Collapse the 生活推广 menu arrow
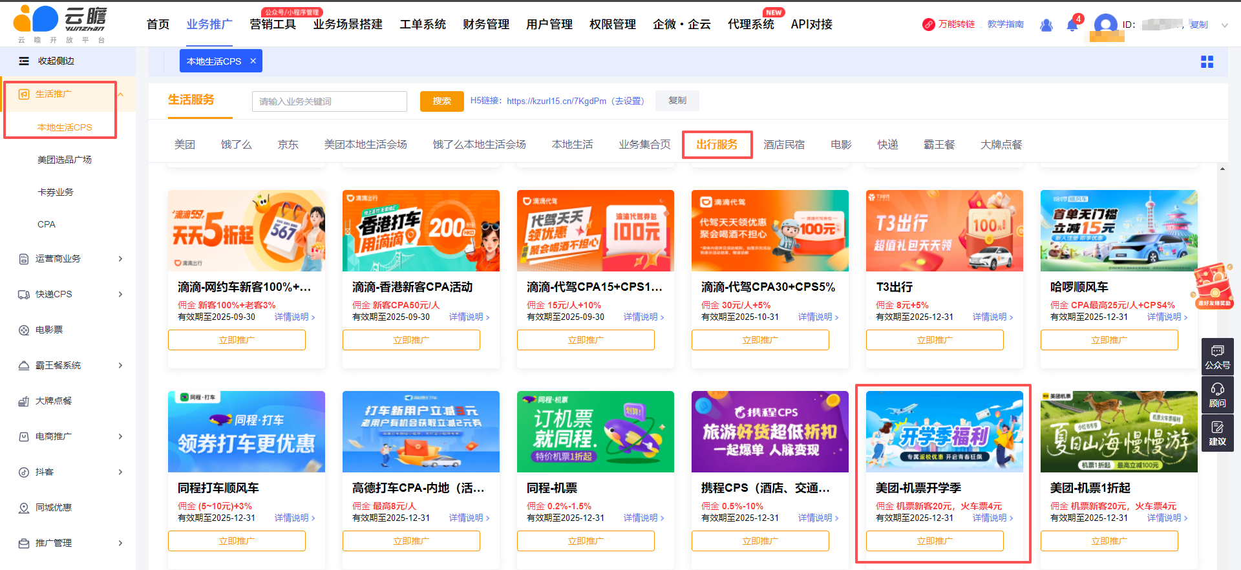The image size is (1241, 570). pyautogui.click(x=120, y=94)
